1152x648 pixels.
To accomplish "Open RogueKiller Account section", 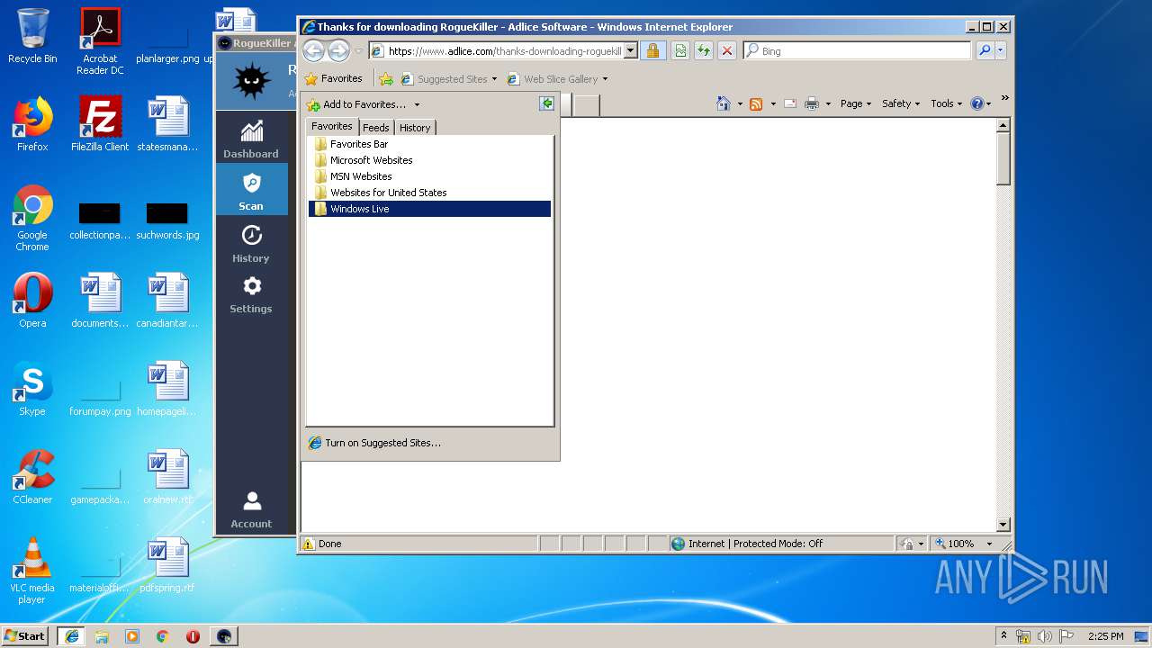I will 251,509.
